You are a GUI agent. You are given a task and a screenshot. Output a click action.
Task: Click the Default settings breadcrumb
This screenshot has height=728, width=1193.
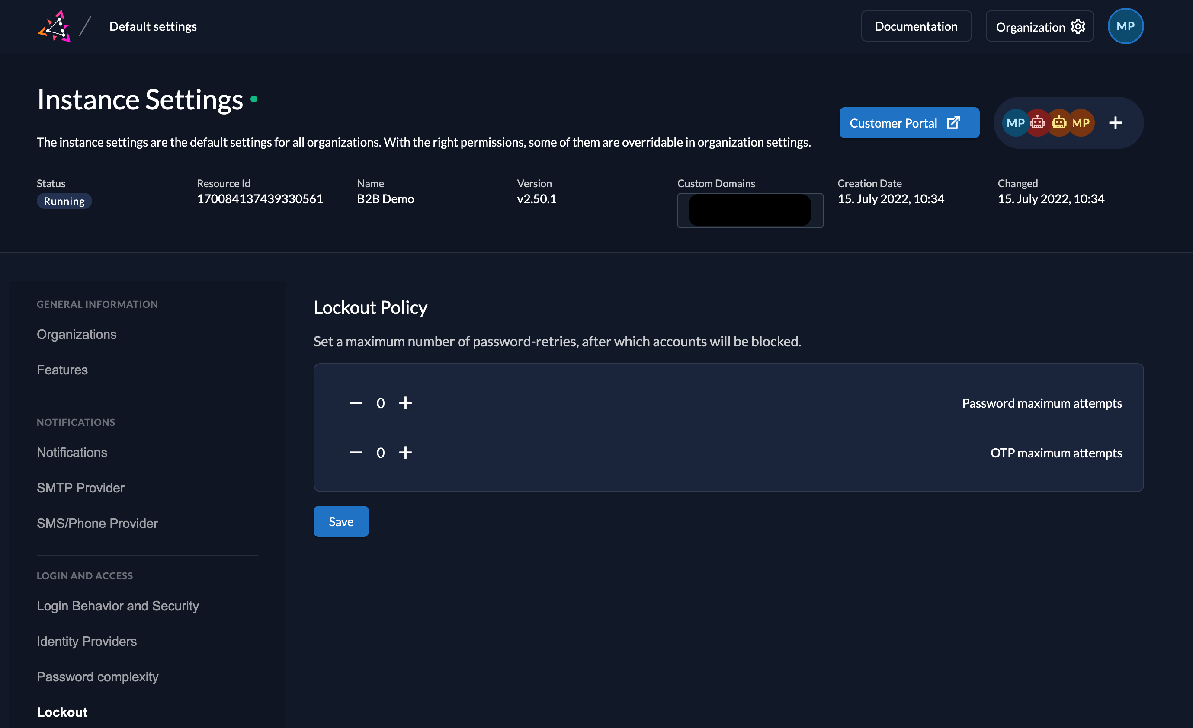pyautogui.click(x=153, y=27)
